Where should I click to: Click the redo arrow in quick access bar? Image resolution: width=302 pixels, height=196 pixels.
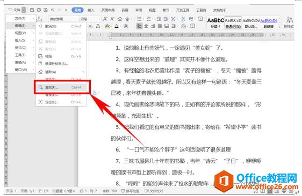click(x=59, y=10)
